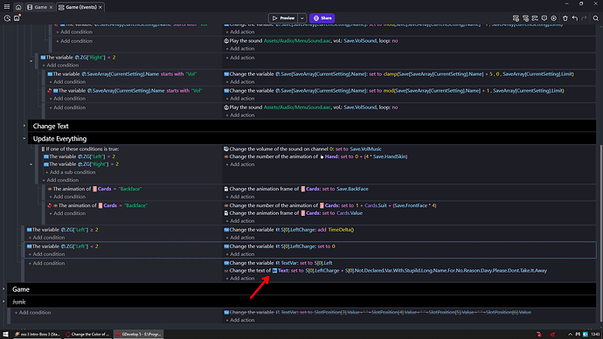This screenshot has height=339, width=603.
Task: Undo the last change
Action: click(x=575, y=18)
